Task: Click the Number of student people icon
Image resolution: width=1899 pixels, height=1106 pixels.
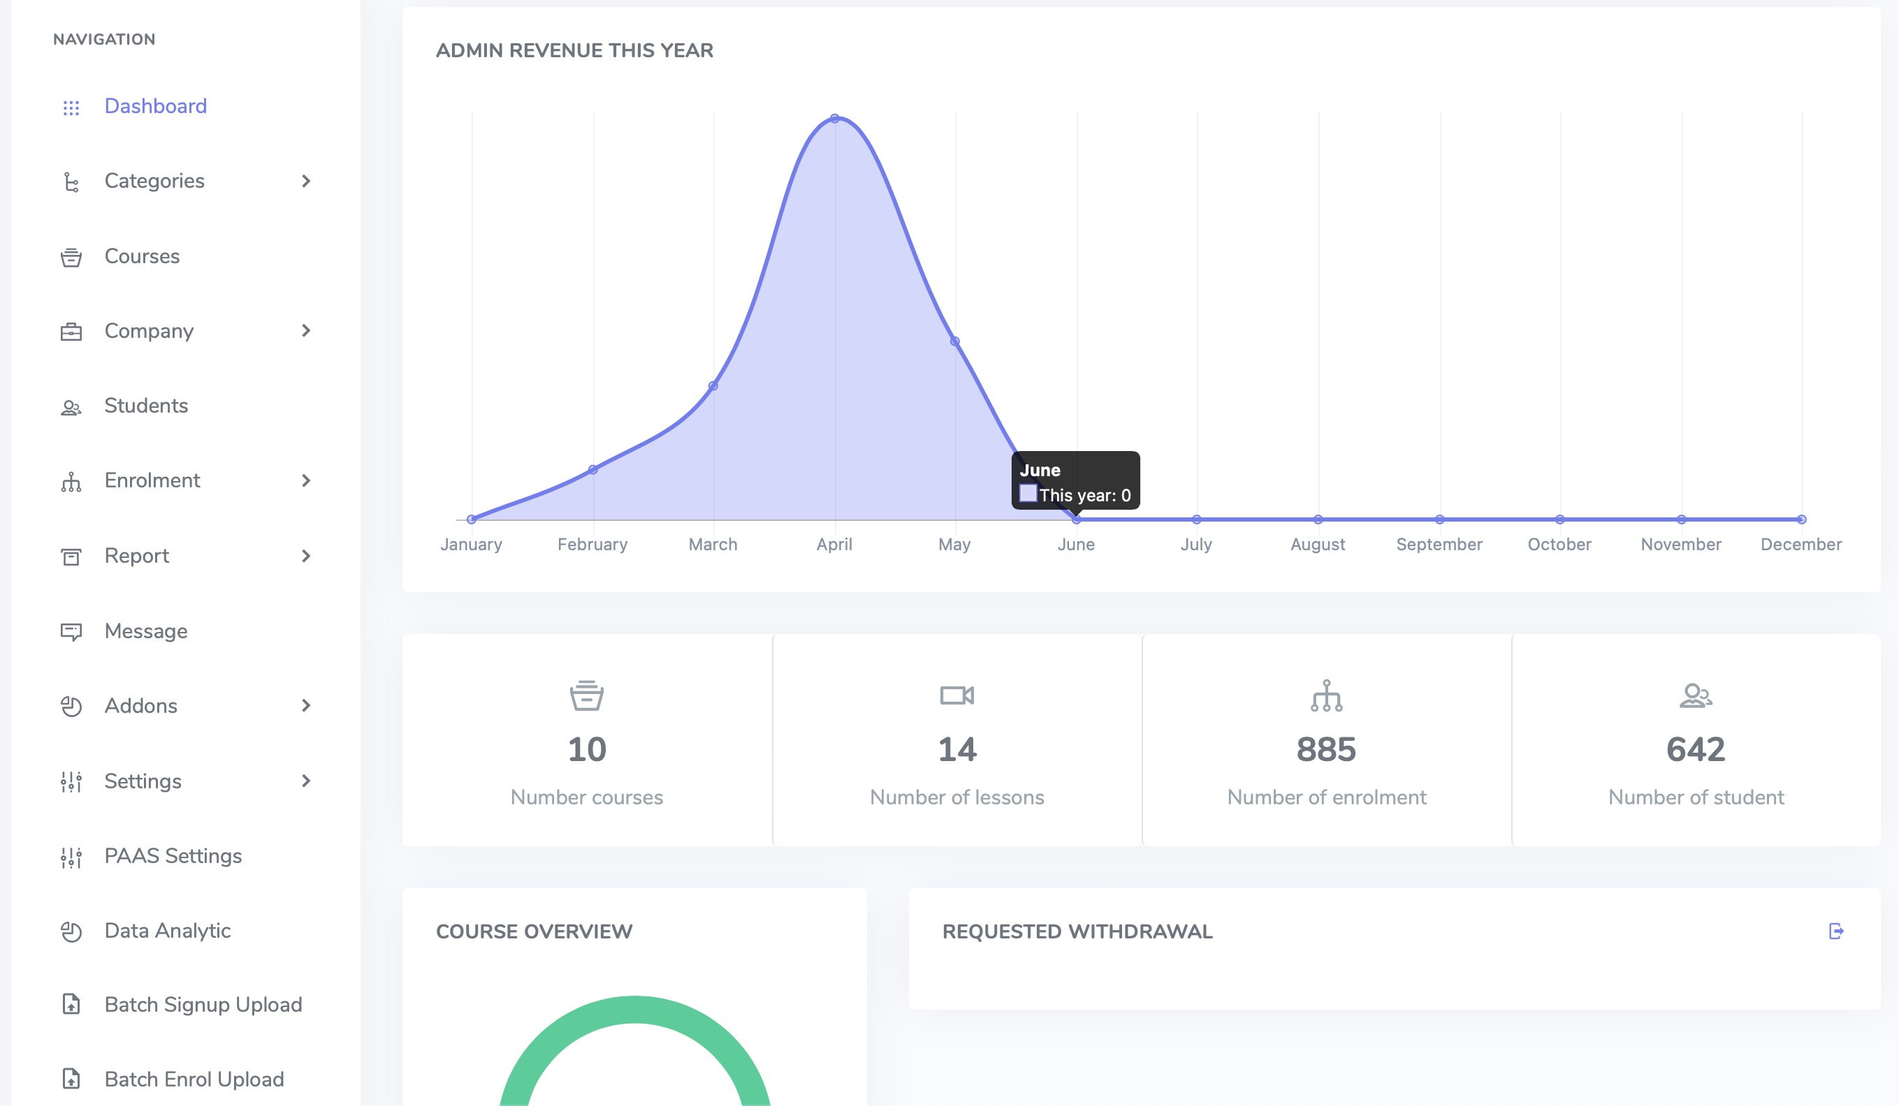Action: click(1696, 695)
